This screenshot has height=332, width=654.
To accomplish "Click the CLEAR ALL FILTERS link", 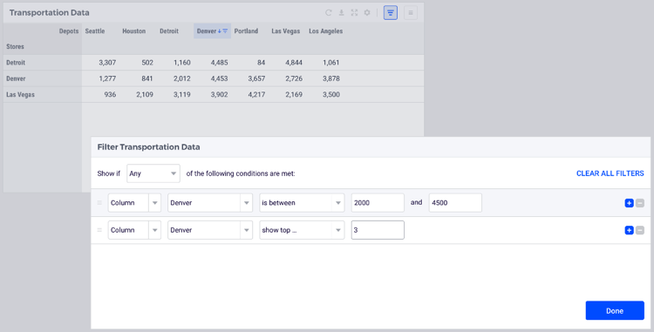I will tap(610, 173).
